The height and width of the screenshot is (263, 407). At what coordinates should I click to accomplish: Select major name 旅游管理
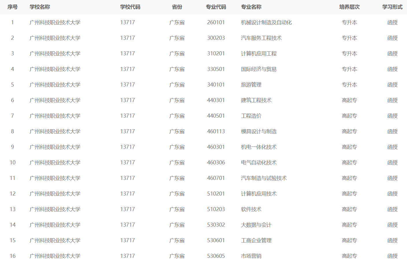click(251, 85)
